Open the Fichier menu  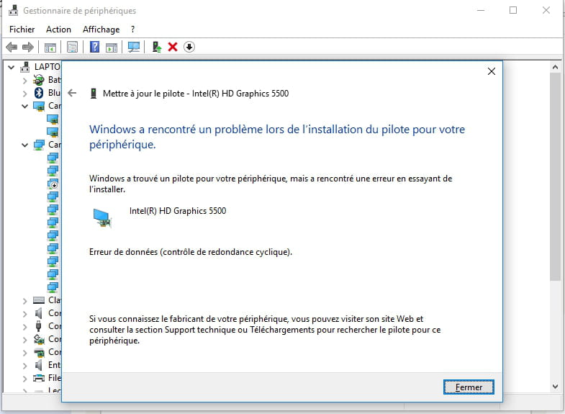click(22, 30)
